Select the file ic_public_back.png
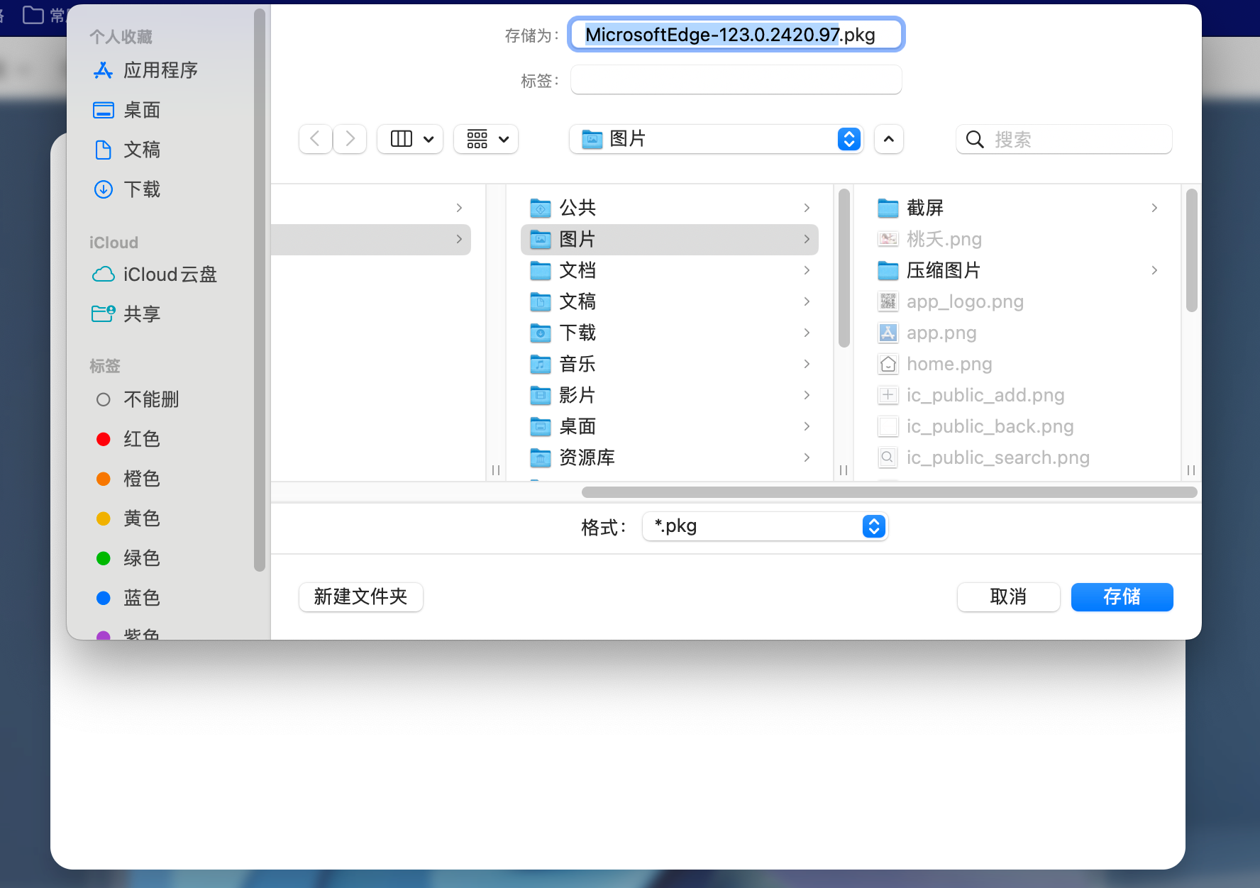The height and width of the screenshot is (888, 1260). pos(1017,426)
